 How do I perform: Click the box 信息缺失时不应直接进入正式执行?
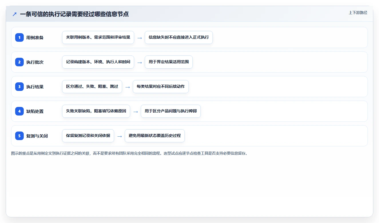[179, 37]
